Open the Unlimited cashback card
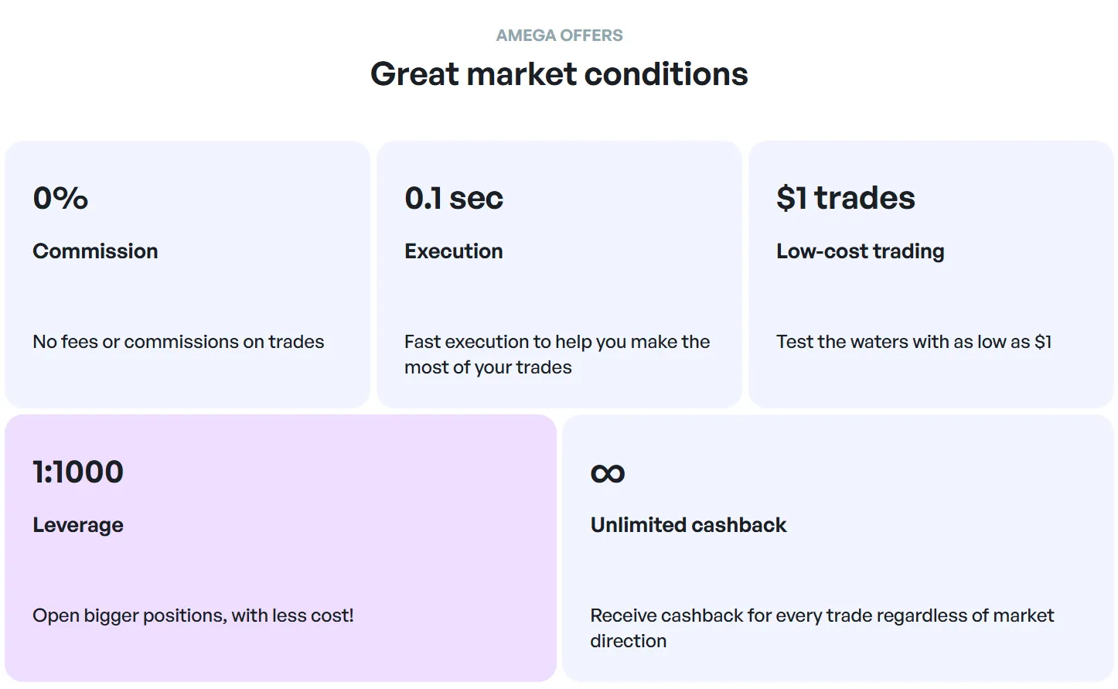 tap(838, 547)
